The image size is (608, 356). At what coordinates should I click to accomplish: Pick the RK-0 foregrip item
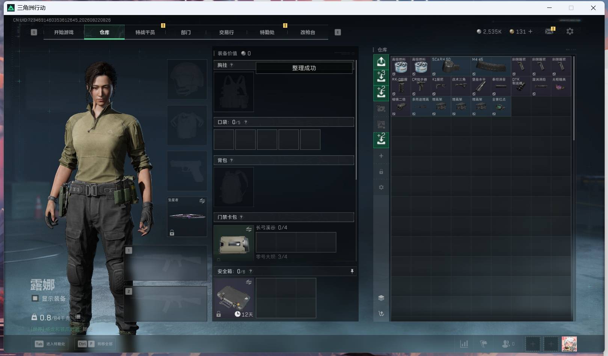coord(401,87)
